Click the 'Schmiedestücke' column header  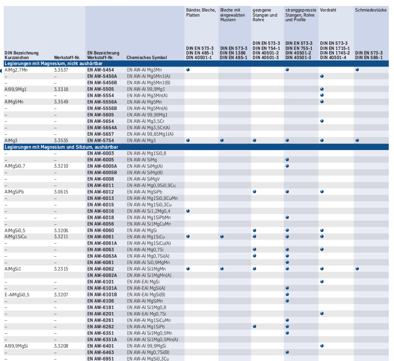(371, 10)
